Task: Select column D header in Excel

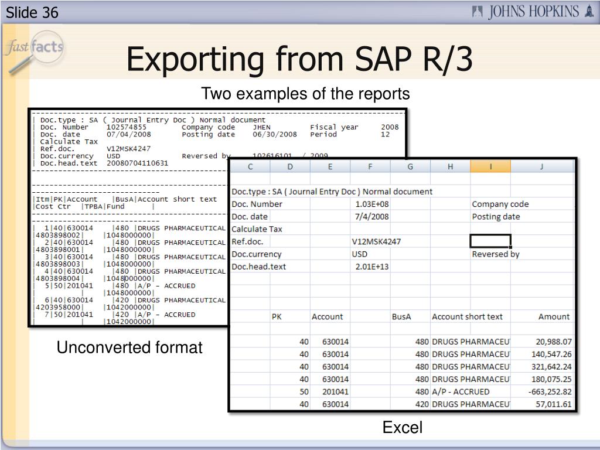Action: [x=290, y=166]
